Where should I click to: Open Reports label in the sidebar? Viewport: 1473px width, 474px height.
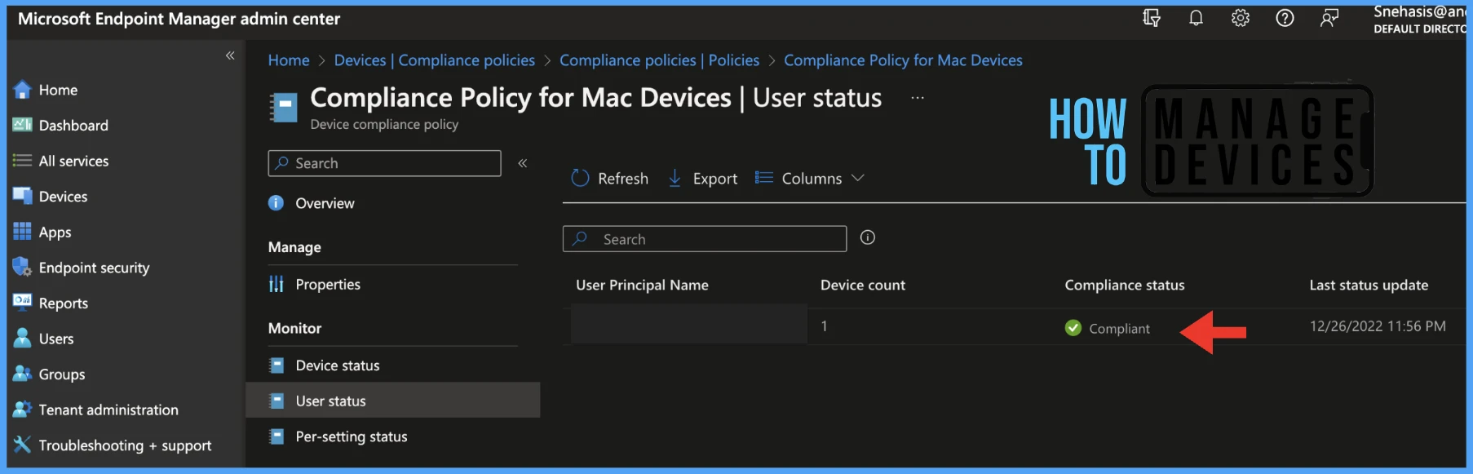64,303
